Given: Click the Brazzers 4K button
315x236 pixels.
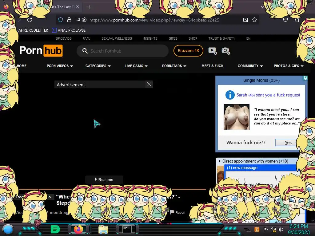Looking at the screenshot, I should 188,51.
